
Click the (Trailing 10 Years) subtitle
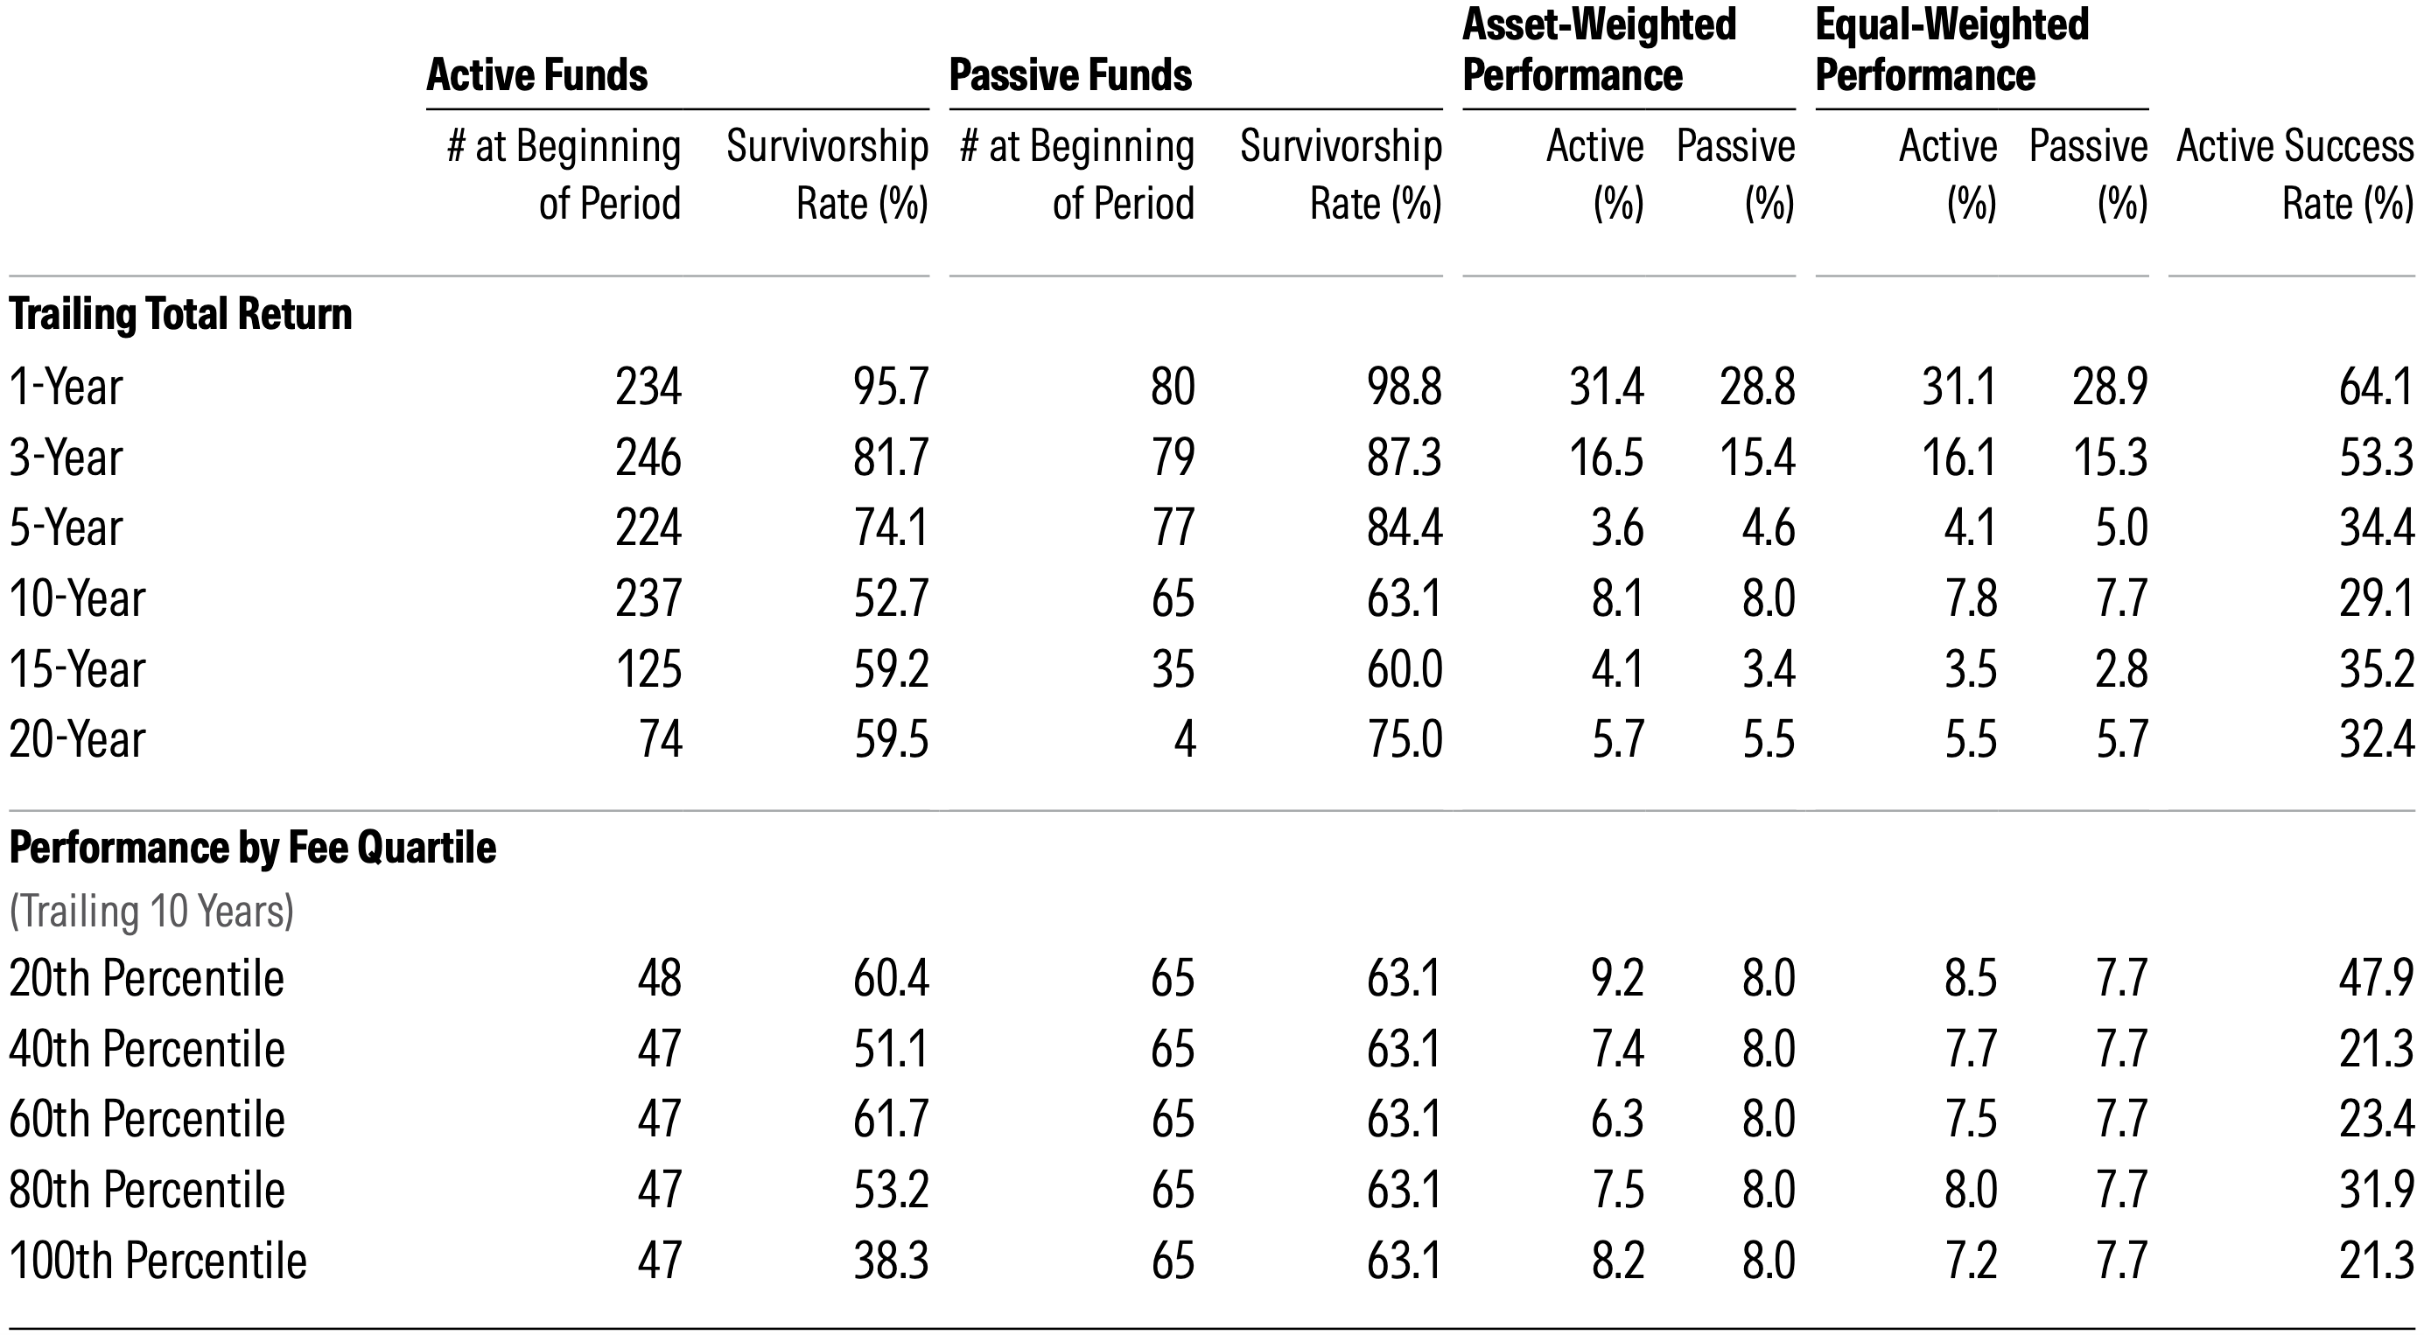tap(151, 912)
